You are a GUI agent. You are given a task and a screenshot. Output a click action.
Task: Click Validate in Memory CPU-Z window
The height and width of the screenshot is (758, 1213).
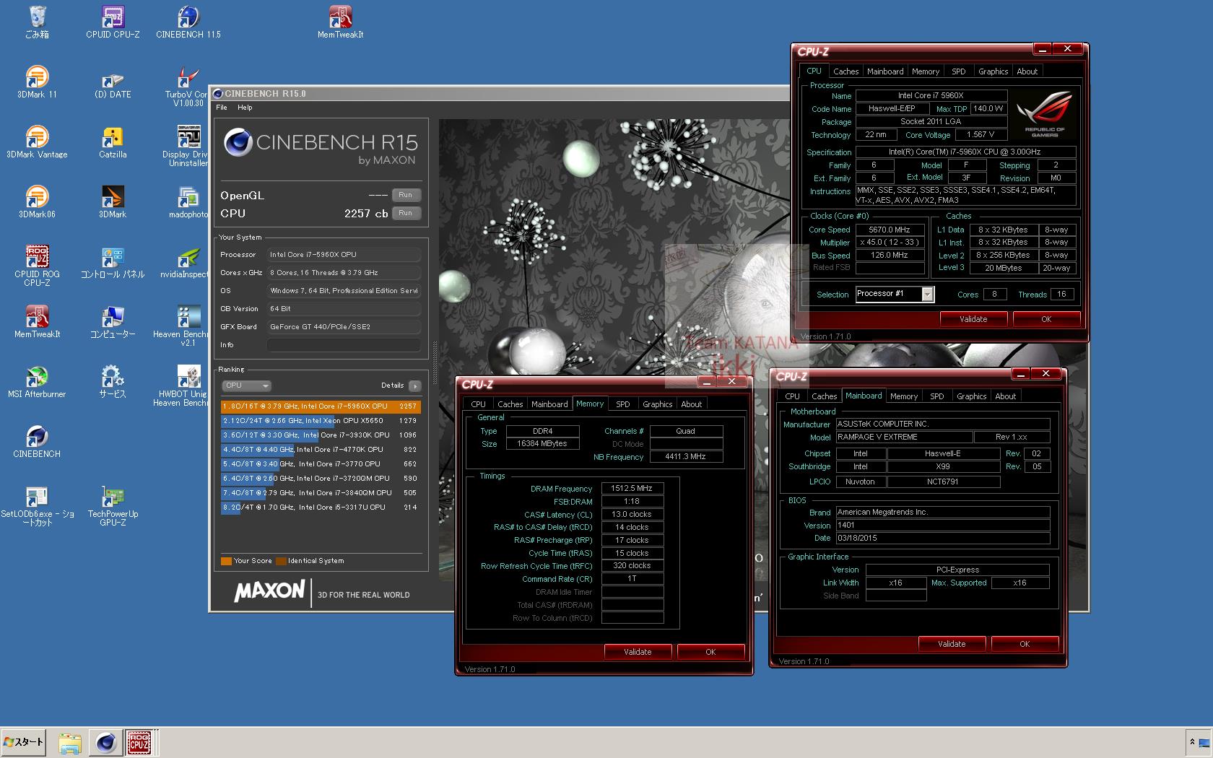pyautogui.click(x=638, y=652)
